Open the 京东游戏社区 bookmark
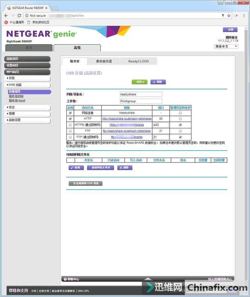The width and height of the screenshot is (250, 297). click(x=39, y=22)
